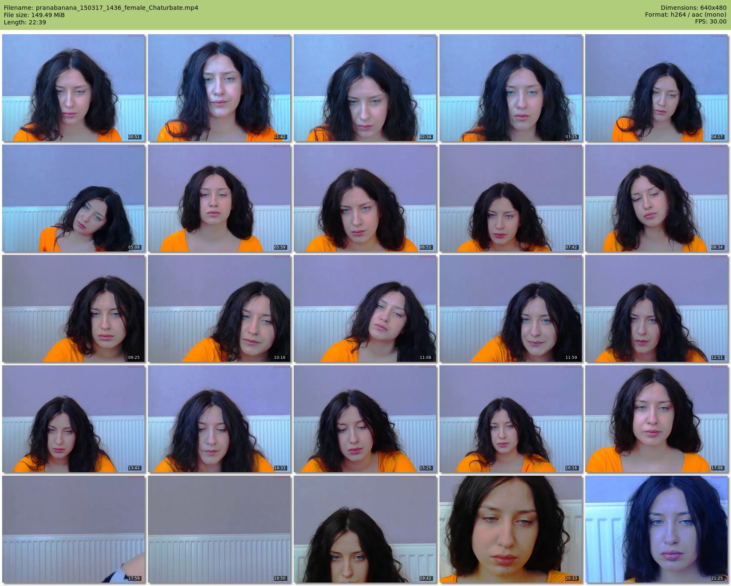
Task: Open the thumbnail stamped 00:51
Action: [x=74, y=88]
